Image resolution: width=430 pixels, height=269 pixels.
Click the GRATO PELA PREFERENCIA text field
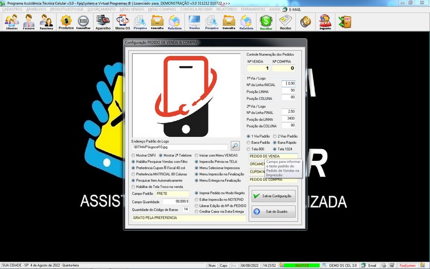click(x=189, y=218)
